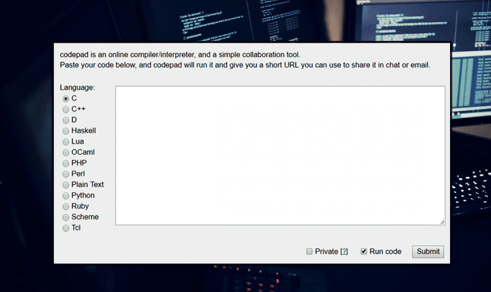Select Scheme language option
This screenshot has height=292, width=491.
[x=65, y=217]
